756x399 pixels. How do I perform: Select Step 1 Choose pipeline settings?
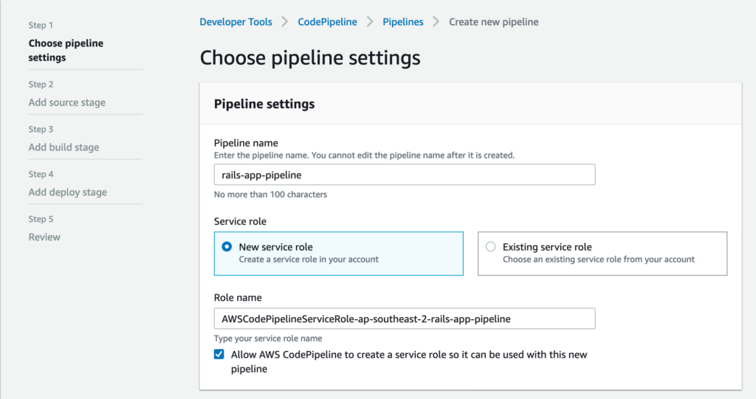tap(66, 50)
